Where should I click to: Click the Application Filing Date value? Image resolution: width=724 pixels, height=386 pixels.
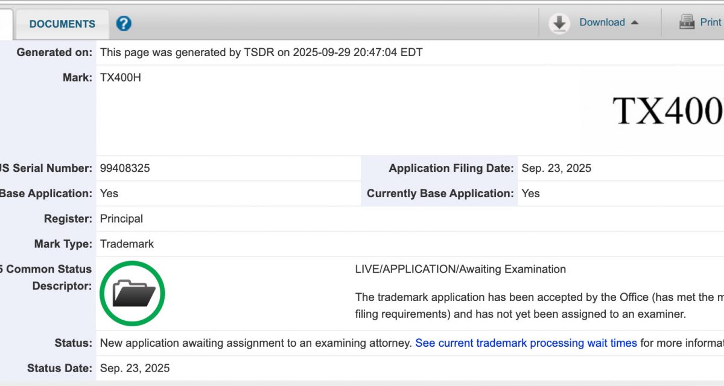(556, 168)
